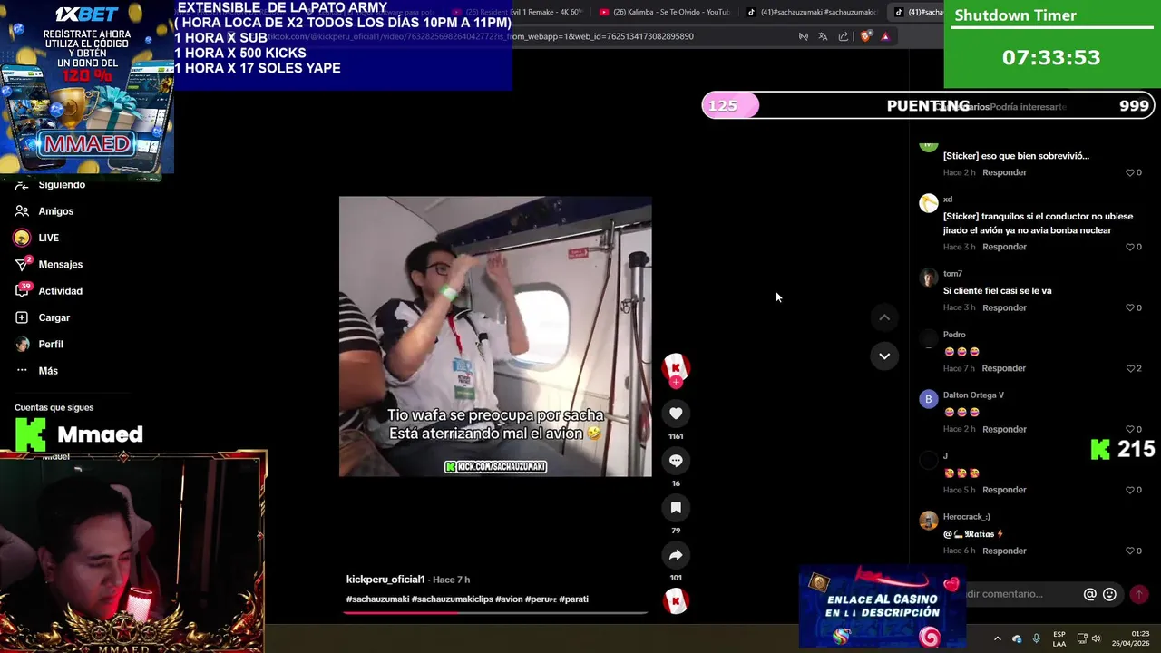Reply to xd's comment

1004,247
